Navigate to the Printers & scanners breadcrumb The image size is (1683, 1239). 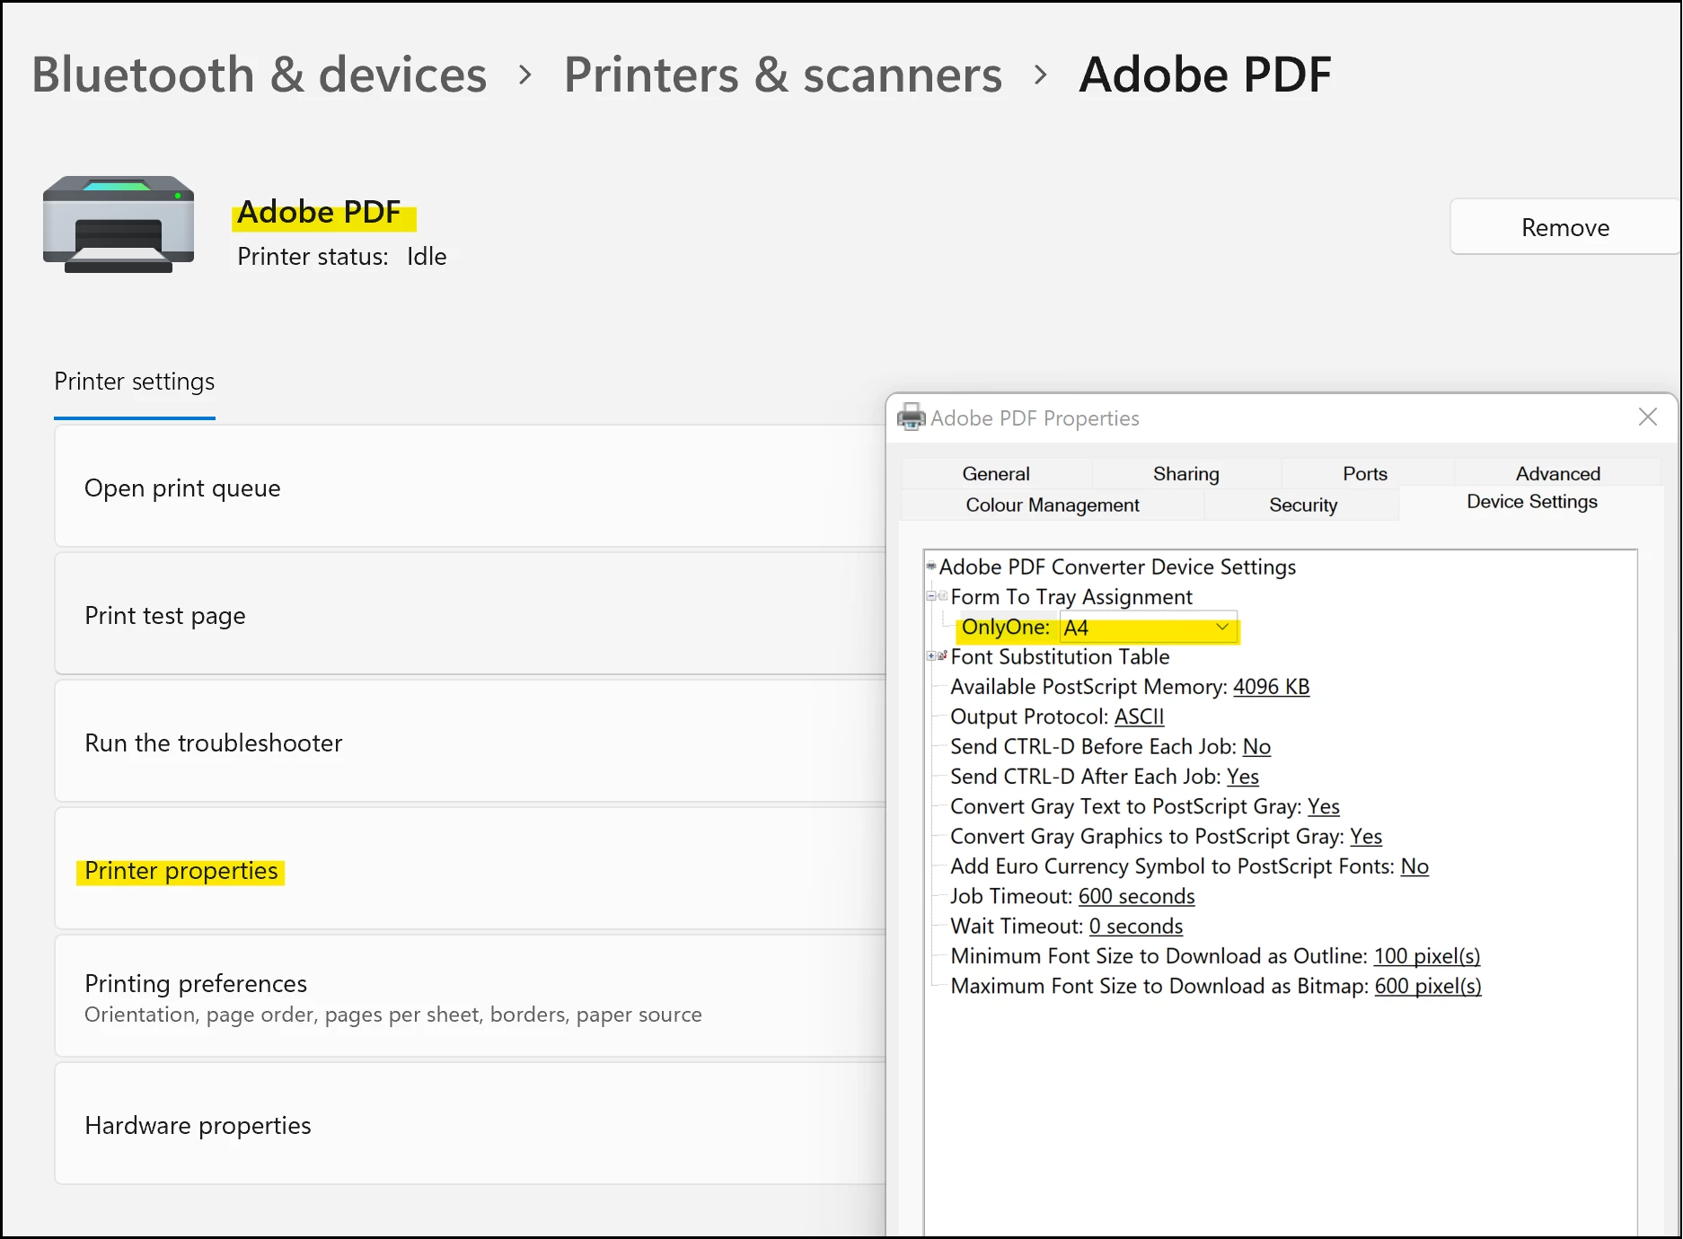click(x=782, y=75)
